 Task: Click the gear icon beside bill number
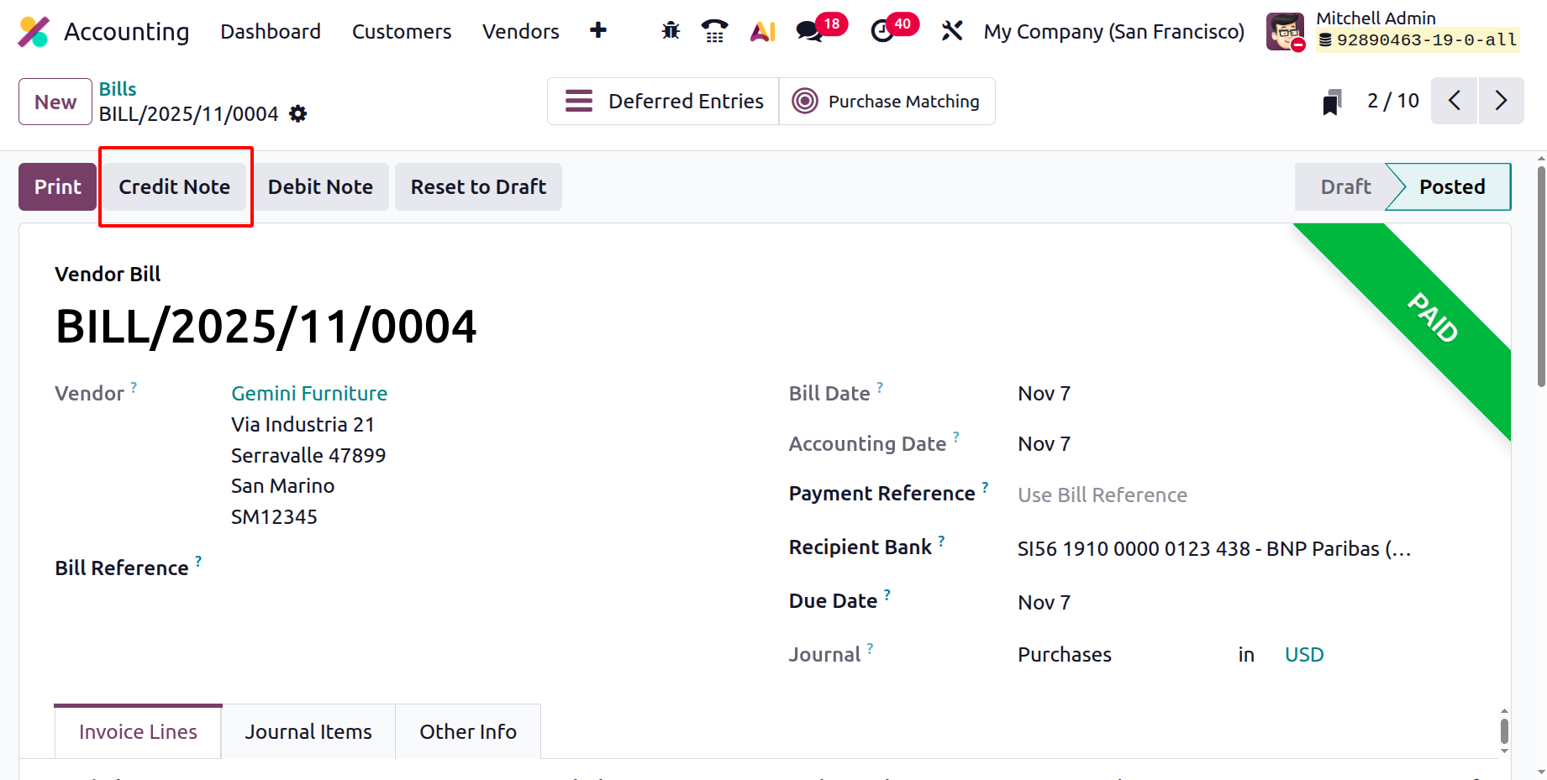298,113
